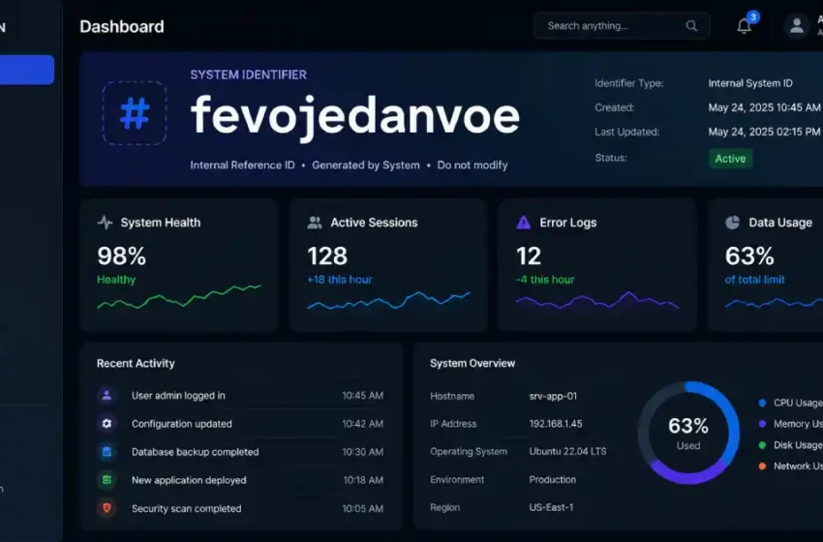Click the 192.168.1.45 IP address value
Viewport: 823px width, 542px height.
pos(556,423)
